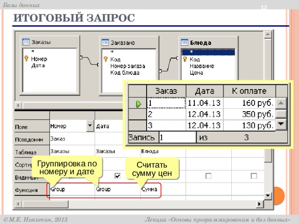Click the 350 руб. amount cell
The height and width of the screenshot is (224, 299).
tap(249, 114)
